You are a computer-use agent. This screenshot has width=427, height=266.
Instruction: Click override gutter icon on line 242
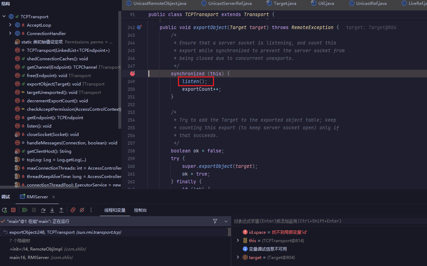(139, 27)
